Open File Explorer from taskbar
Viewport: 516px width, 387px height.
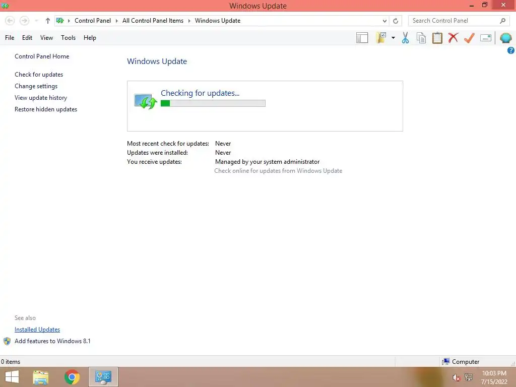click(41, 377)
